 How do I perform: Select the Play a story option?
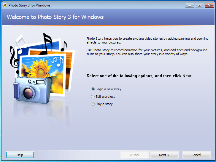102,104
